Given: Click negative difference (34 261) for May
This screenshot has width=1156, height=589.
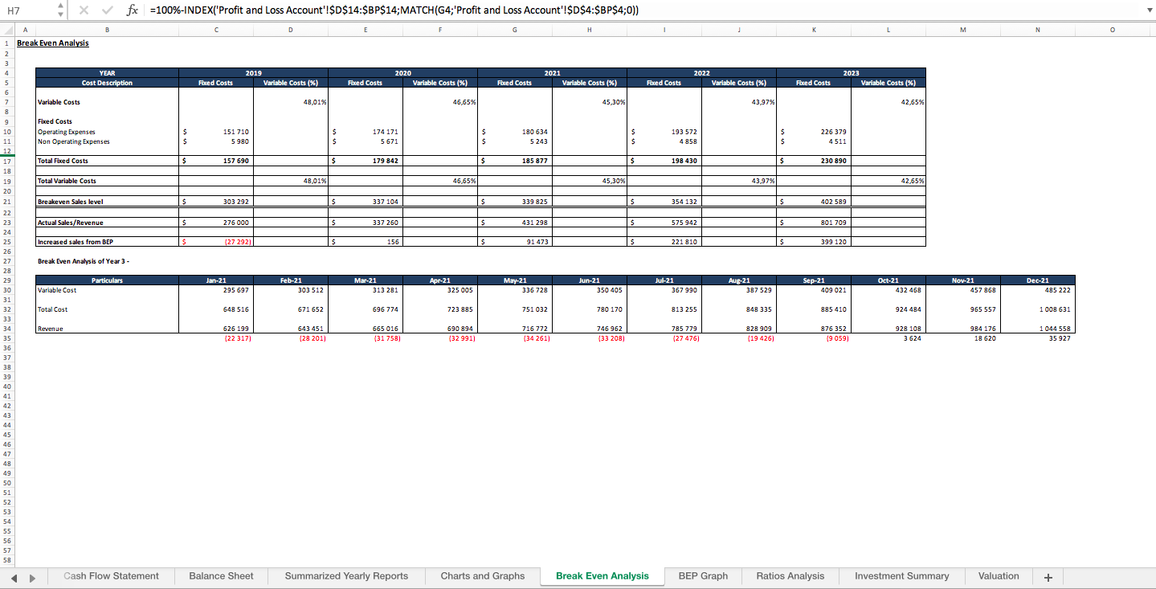Looking at the screenshot, I should tap(514, 338).
